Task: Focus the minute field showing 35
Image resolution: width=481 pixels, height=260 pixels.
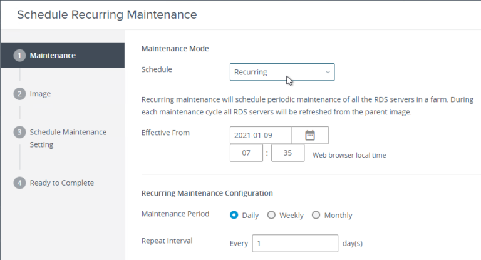Action: pos(287,154)
